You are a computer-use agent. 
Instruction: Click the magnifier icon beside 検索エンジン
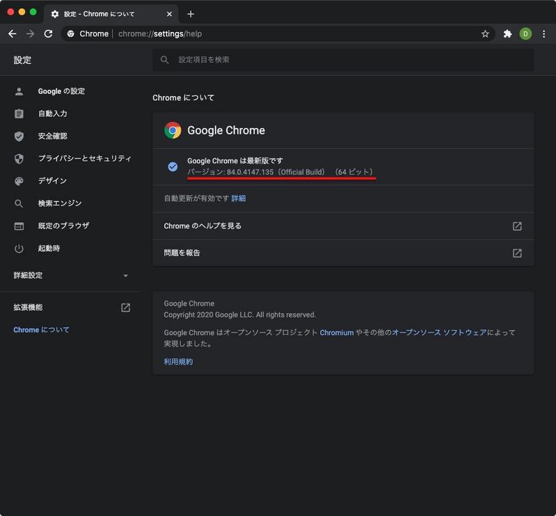coord(19,204)
